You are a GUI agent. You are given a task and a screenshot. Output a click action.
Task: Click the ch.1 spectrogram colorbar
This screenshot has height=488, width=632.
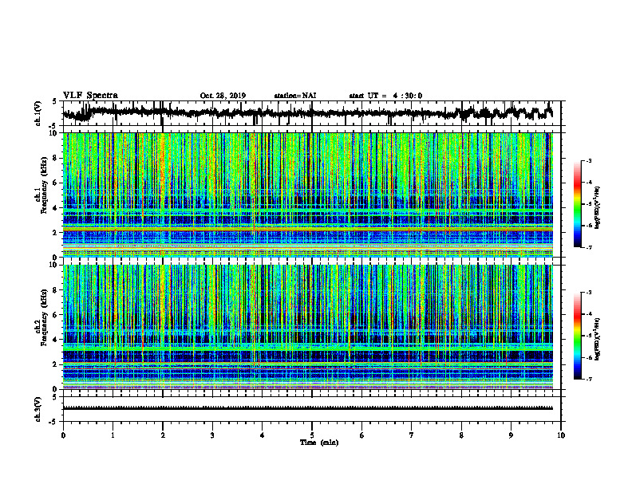coord(577,204)
